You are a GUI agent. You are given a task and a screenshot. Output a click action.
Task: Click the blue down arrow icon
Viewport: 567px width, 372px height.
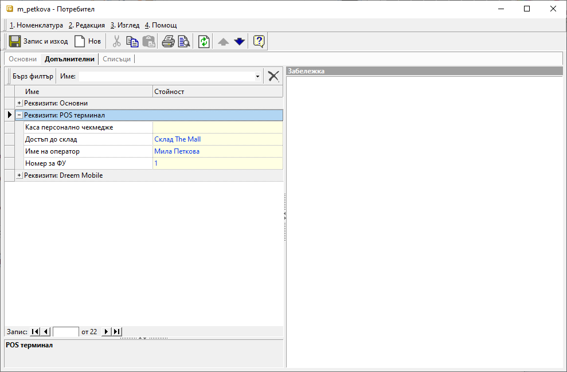[239, 41]
